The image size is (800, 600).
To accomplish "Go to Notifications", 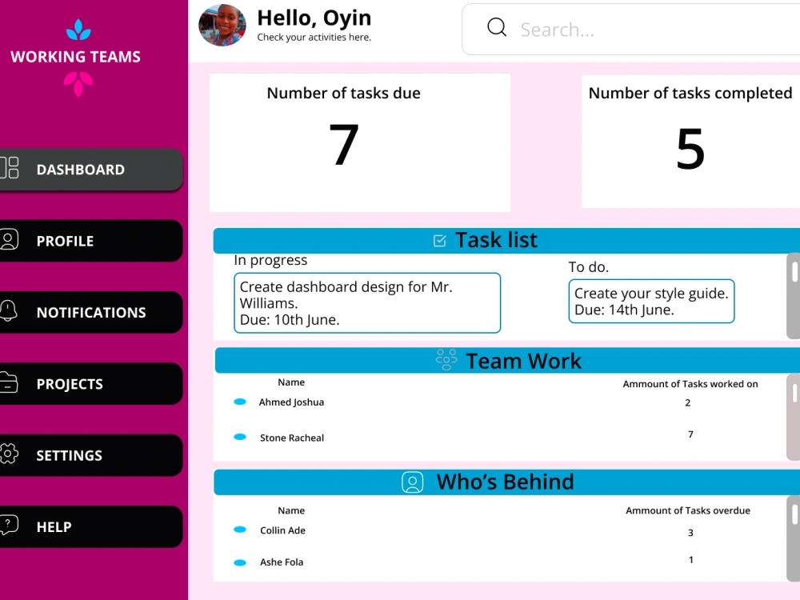I will click(x=91, y=312).
